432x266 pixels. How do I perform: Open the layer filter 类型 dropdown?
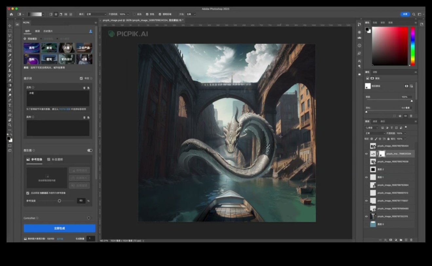tap(372, 128)
